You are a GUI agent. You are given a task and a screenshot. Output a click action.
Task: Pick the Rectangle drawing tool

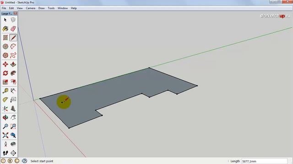click(x=5, y=37)
